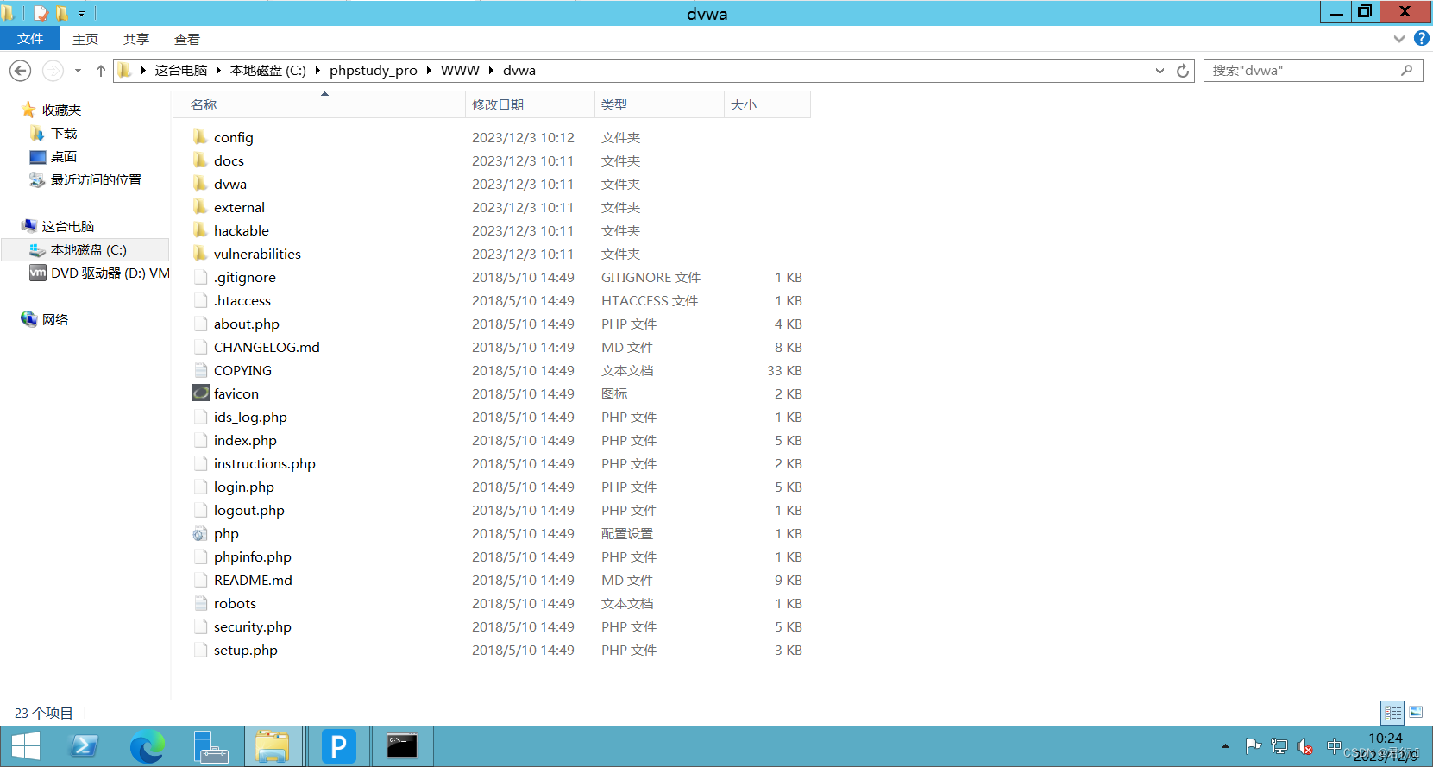Select the login.php file
This screenshot has height=767, width=1433.
244,487
